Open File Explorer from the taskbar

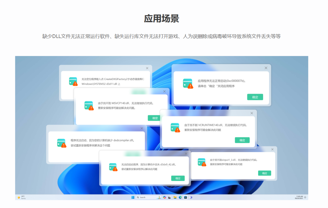tap(175, 197)
